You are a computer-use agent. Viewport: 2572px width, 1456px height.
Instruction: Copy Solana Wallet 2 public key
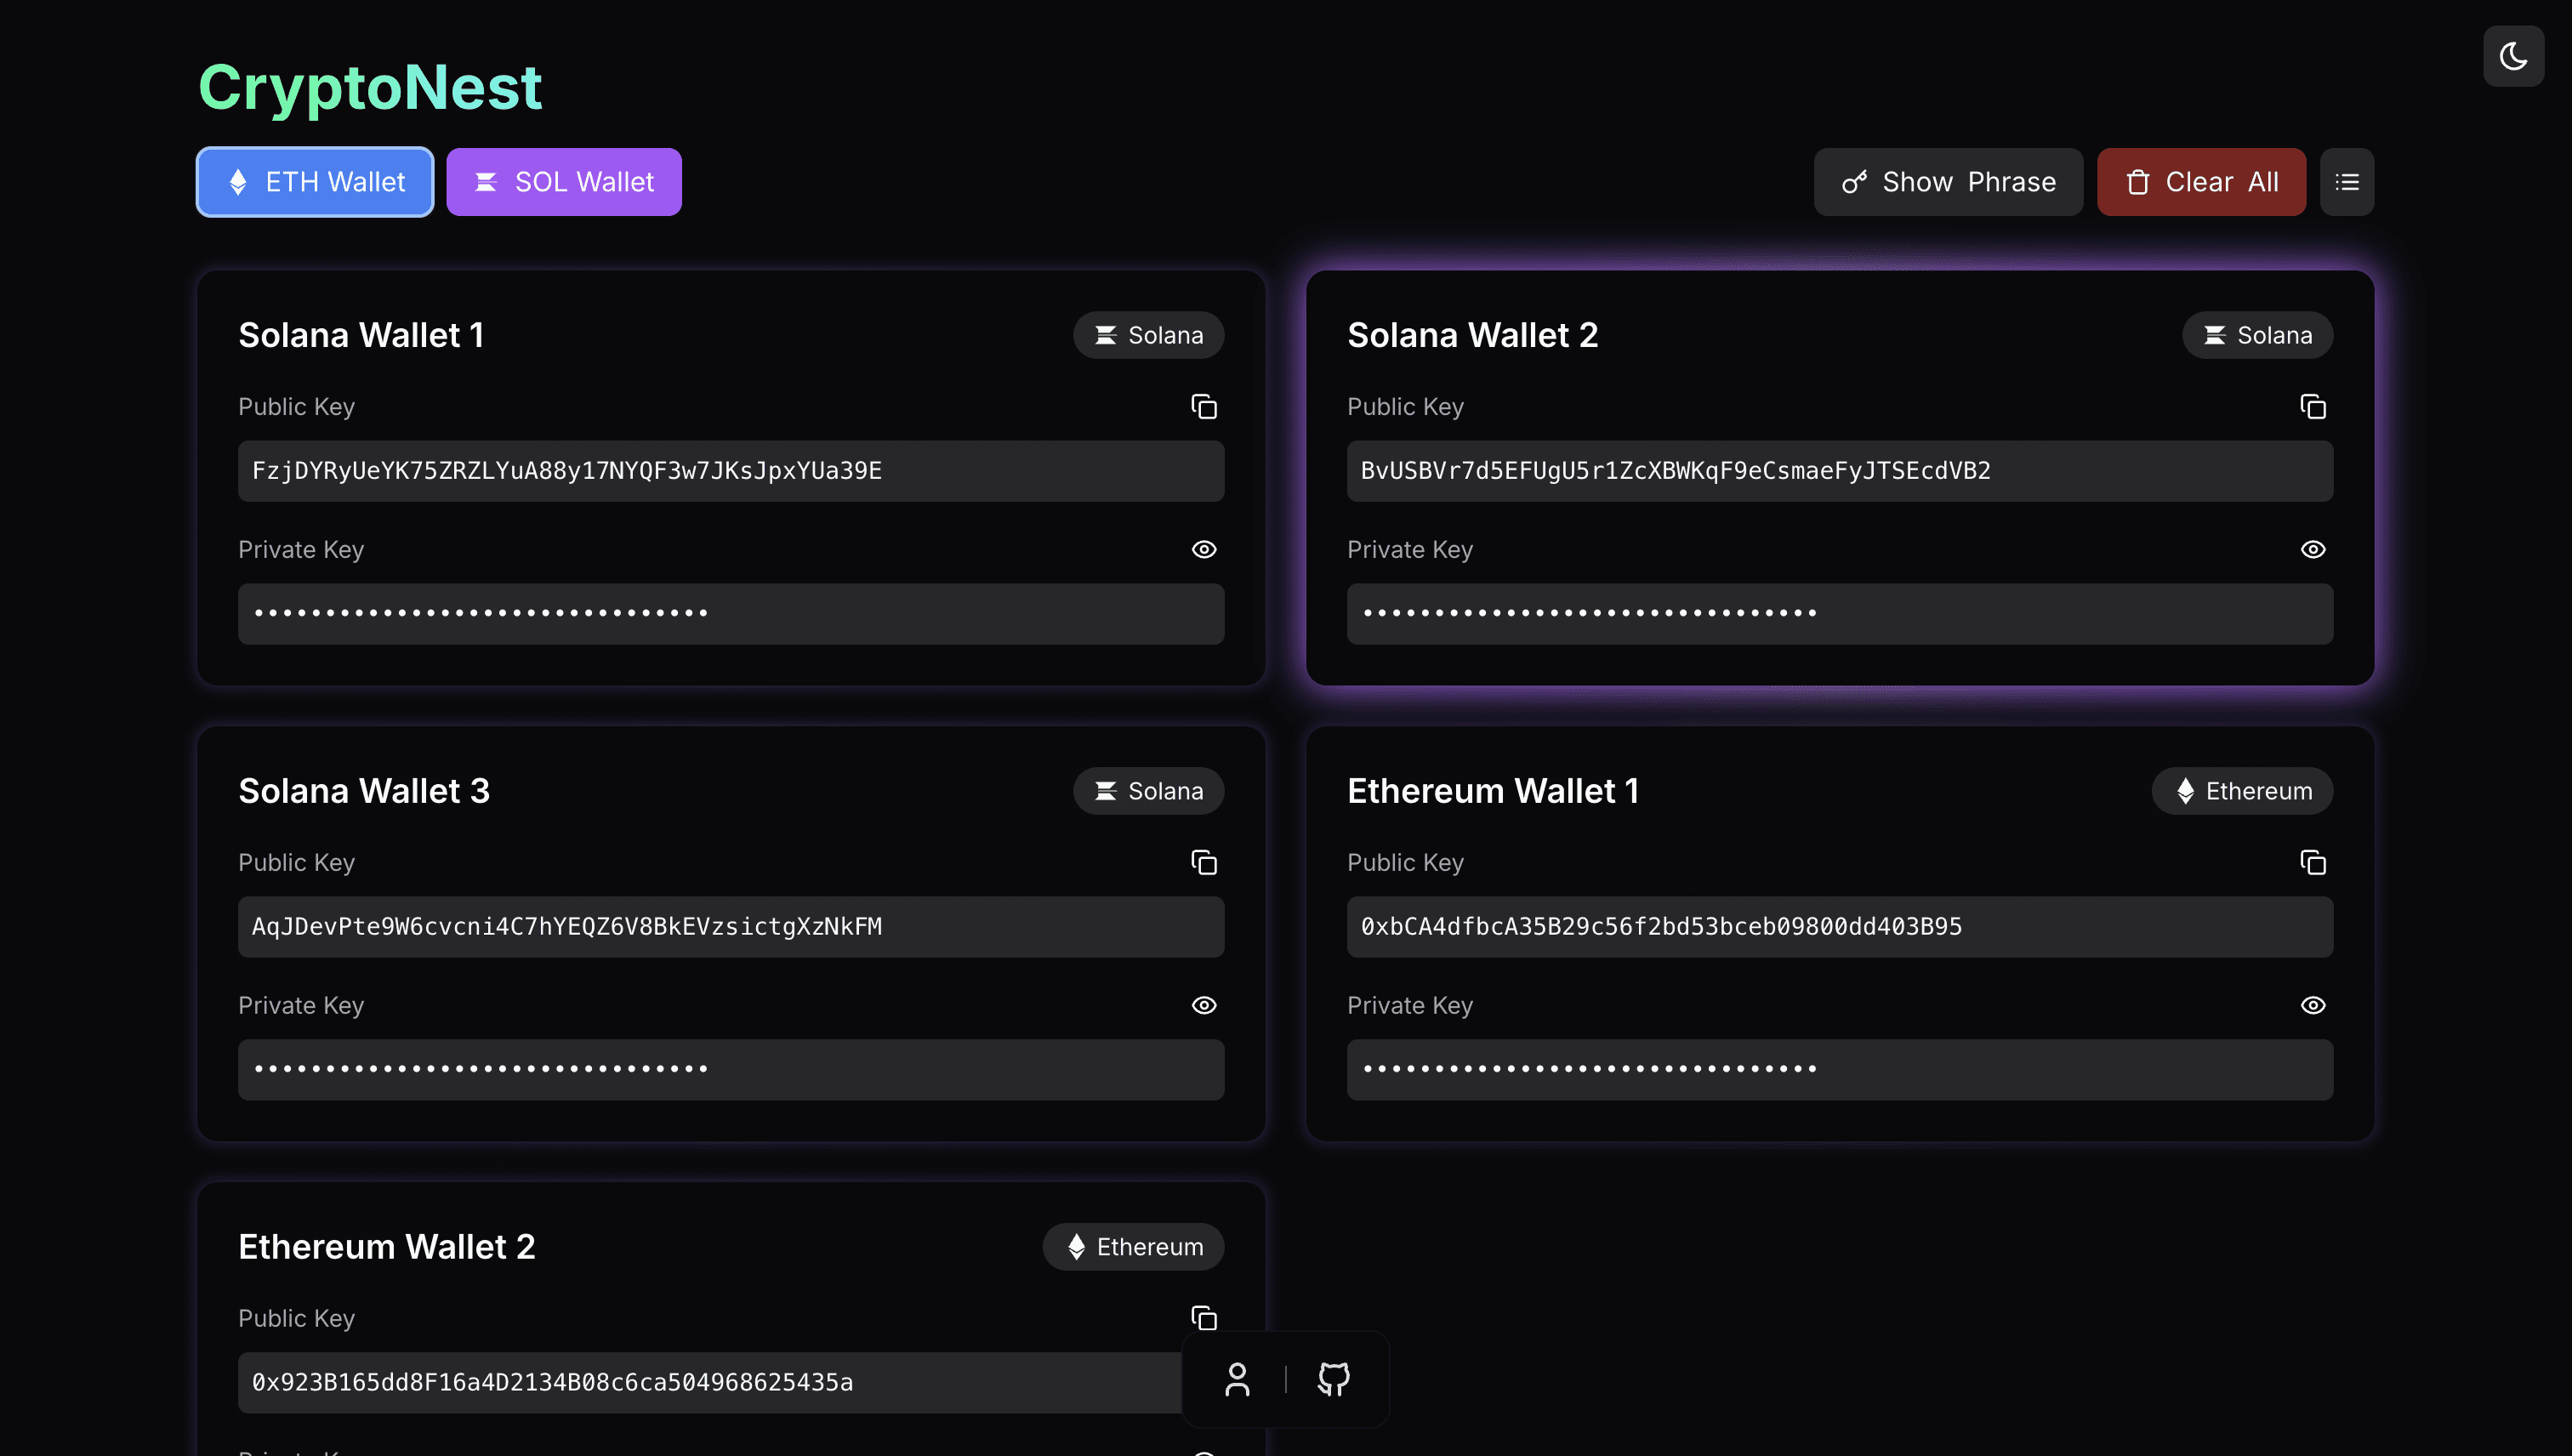point(2312,406)
